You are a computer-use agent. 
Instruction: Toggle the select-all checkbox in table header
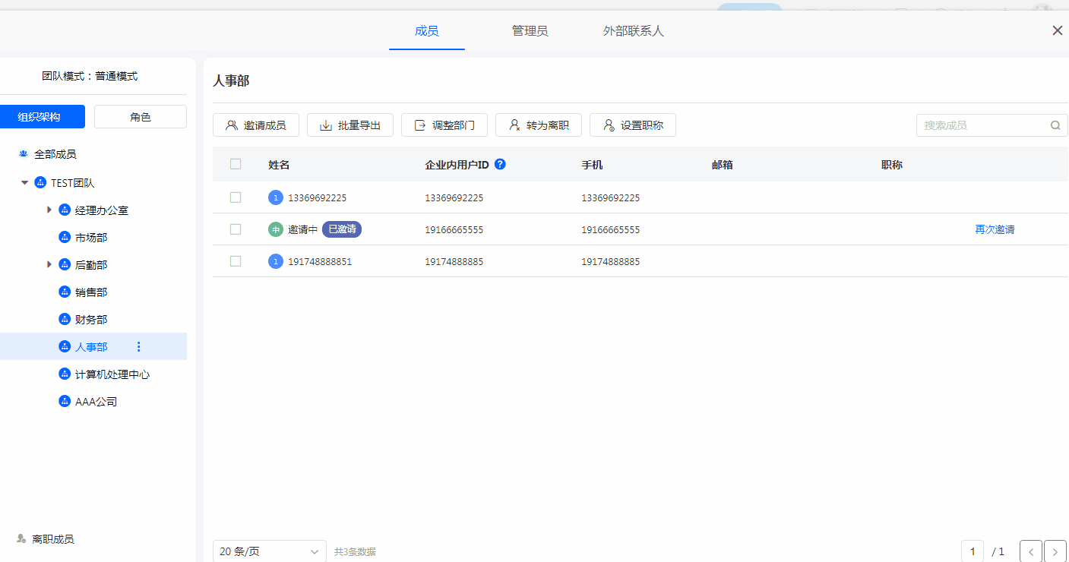click(236, 164)
